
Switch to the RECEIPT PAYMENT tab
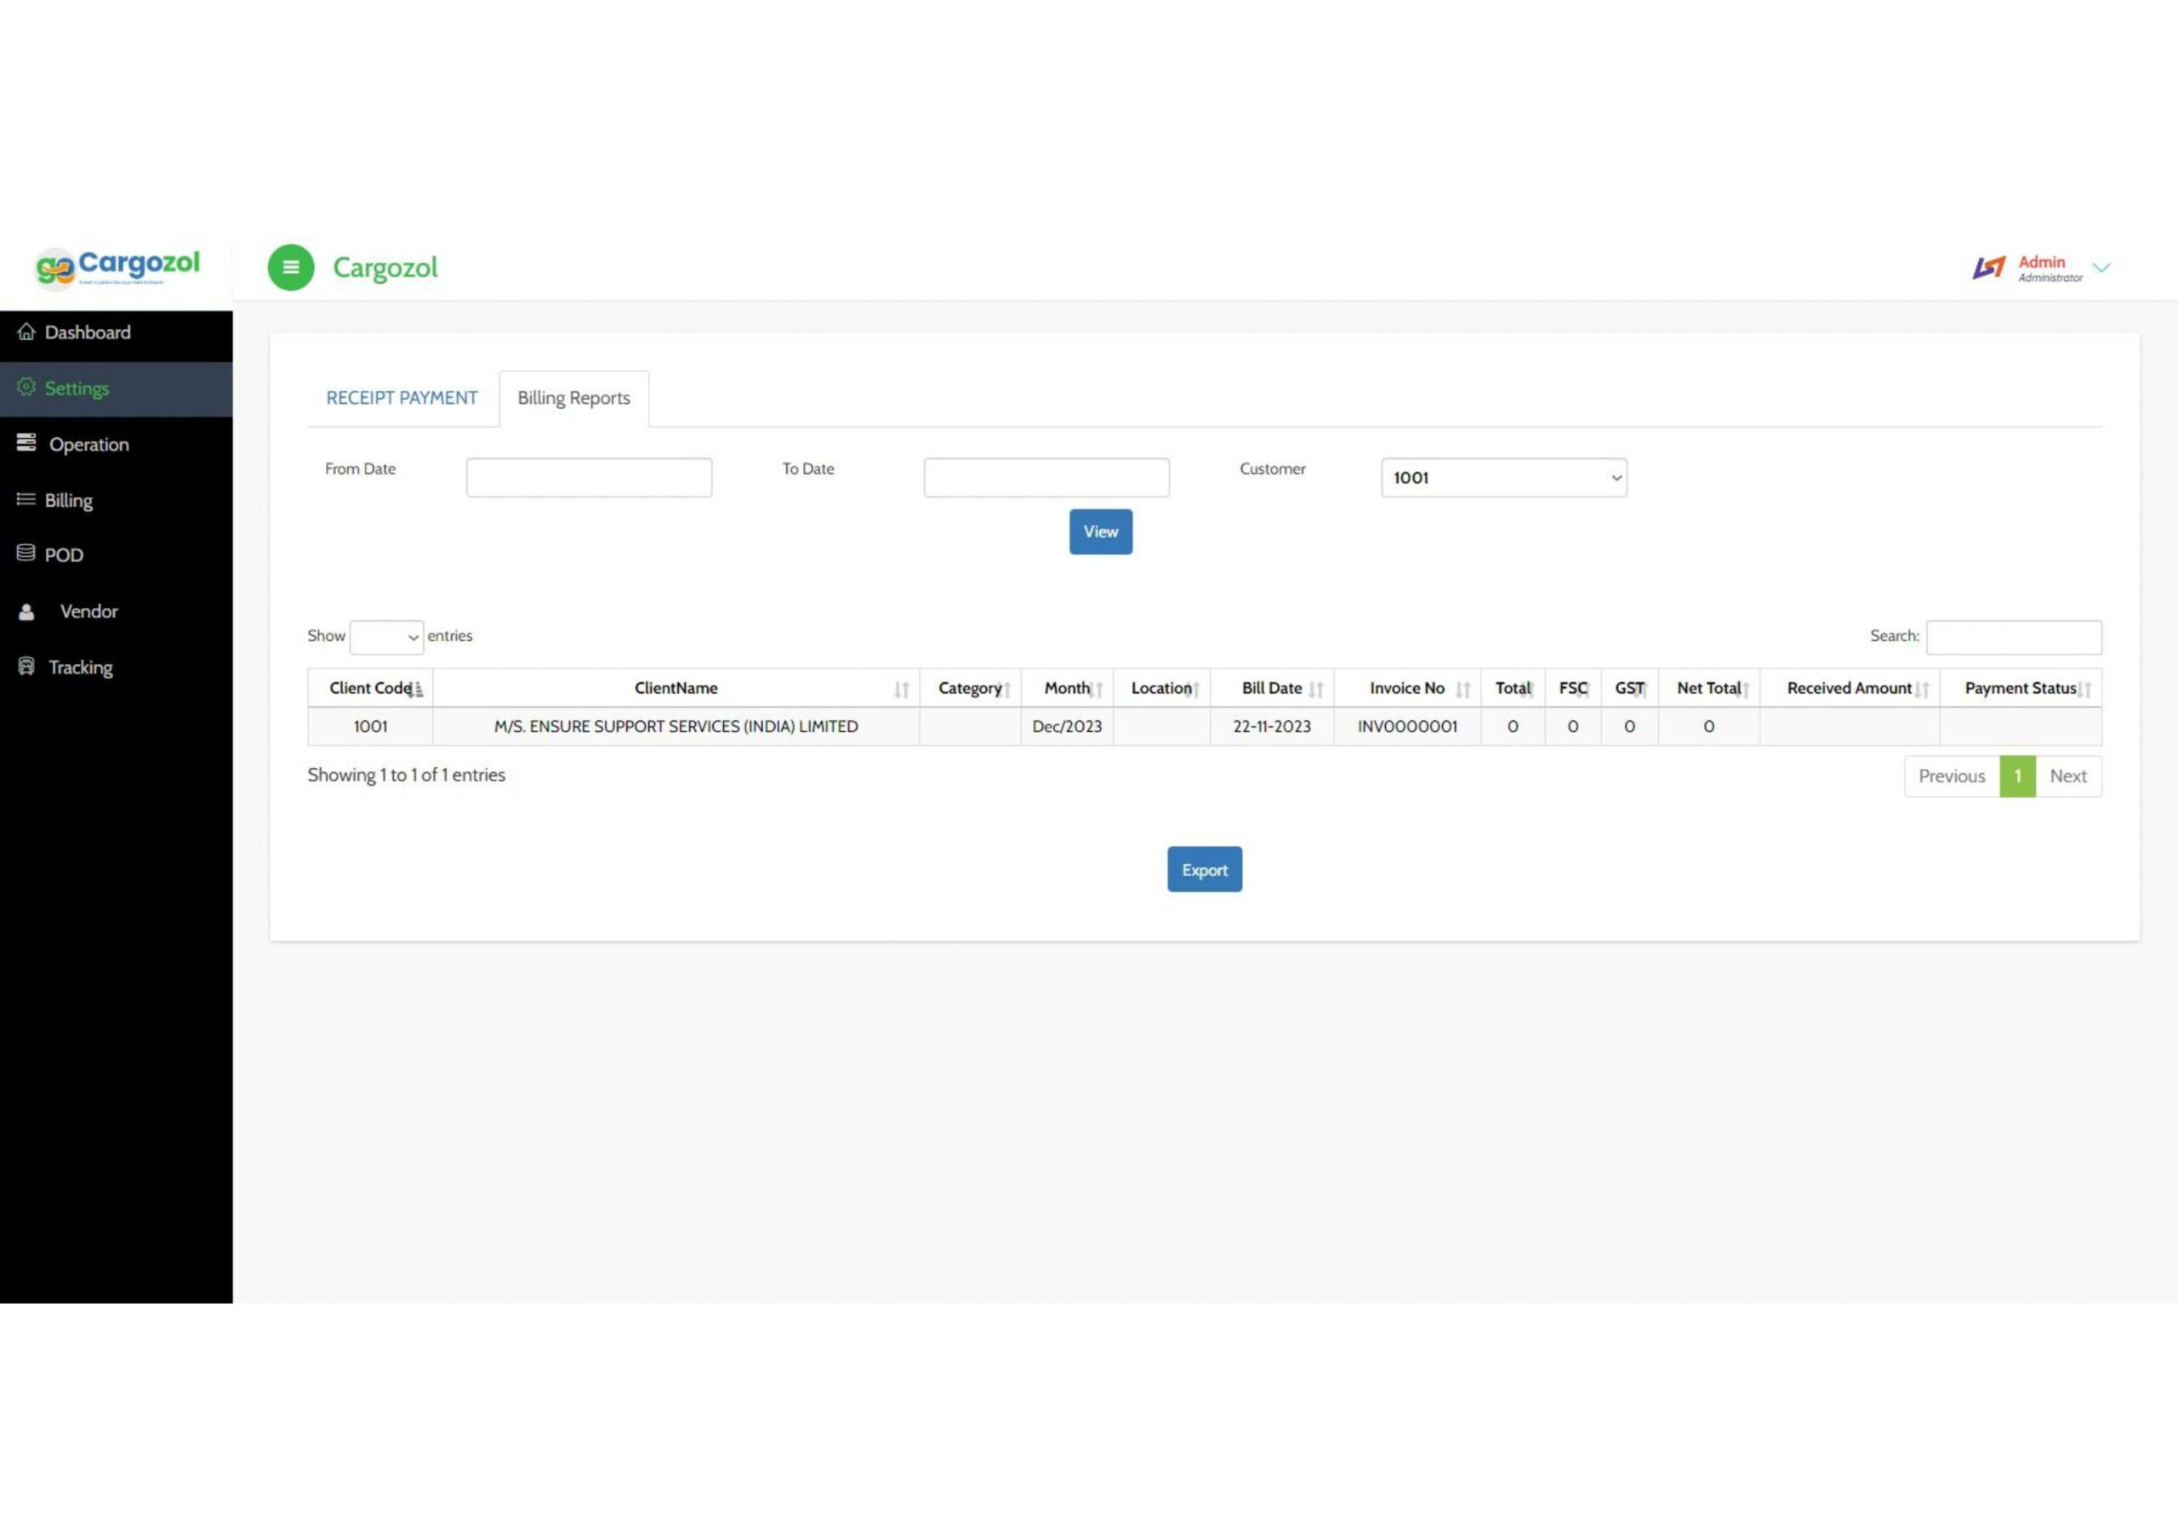(x=402, y=398)
